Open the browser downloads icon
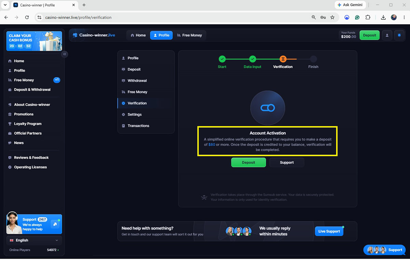The image size is (410, 260). (383, 17)
